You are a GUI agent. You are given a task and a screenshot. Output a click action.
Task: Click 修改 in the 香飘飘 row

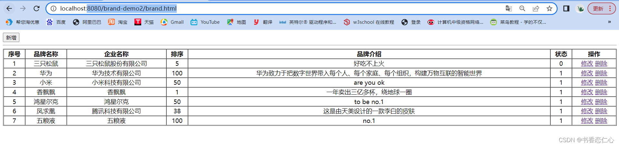pyautogui.click(x=587, y=92)
